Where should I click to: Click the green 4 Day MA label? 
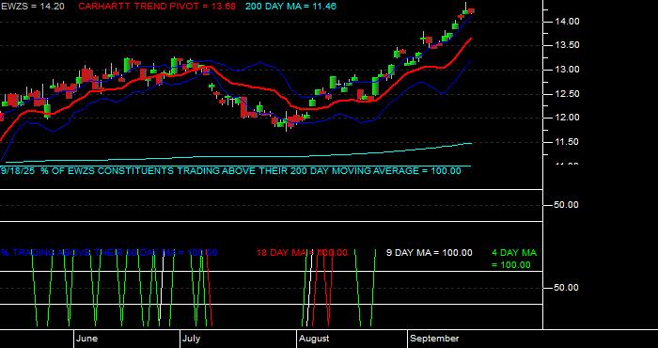coord(514,259)
